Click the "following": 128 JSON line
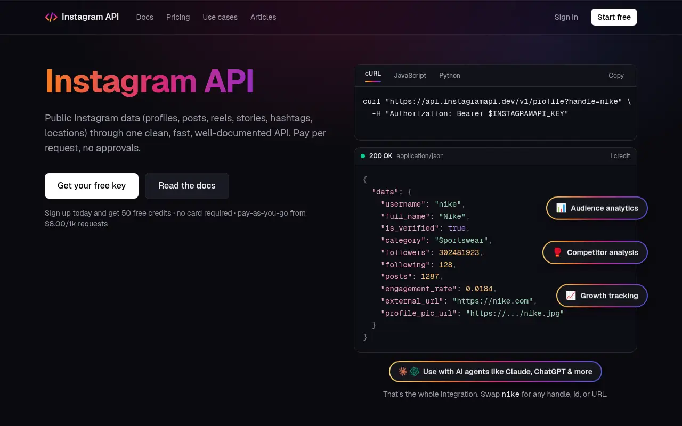Screen dimensions: 682x426 click(418, 265)
